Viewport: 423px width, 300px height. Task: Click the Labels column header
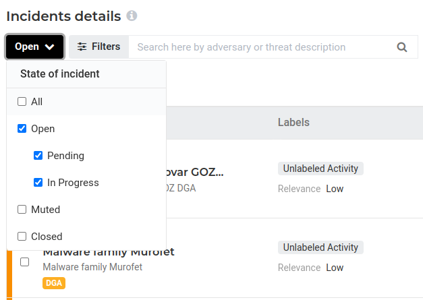(x=293, y=123)
